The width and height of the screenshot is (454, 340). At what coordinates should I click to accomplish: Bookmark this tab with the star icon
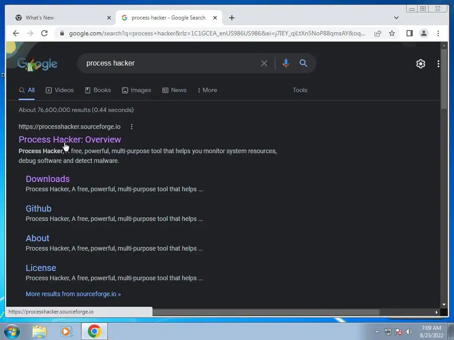coord(392,33)
